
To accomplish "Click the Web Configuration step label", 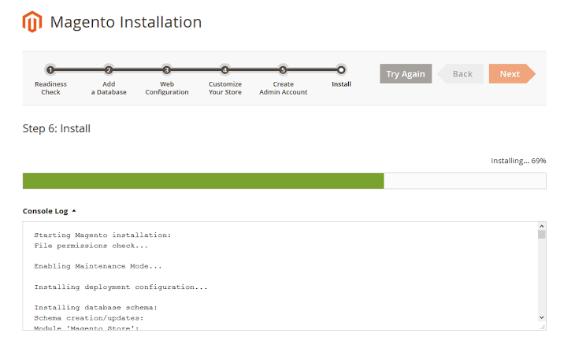I will pyautogui.click(x=167, y=88).
